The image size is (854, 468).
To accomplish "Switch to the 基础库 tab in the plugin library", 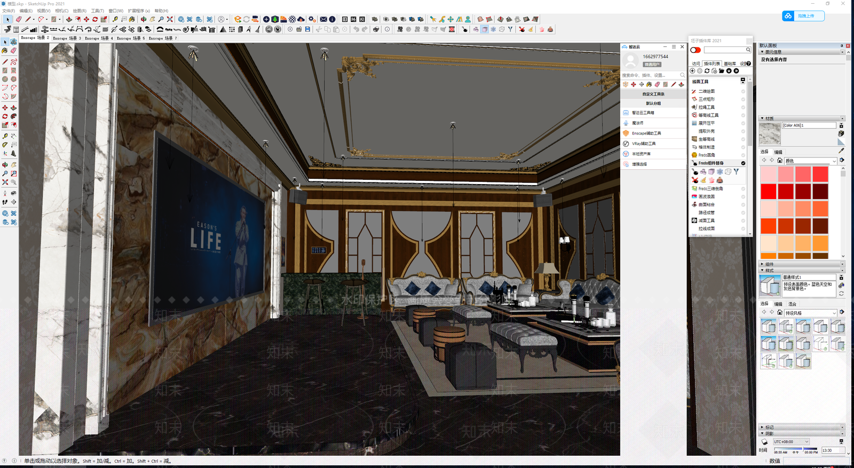I will point(730,64).
